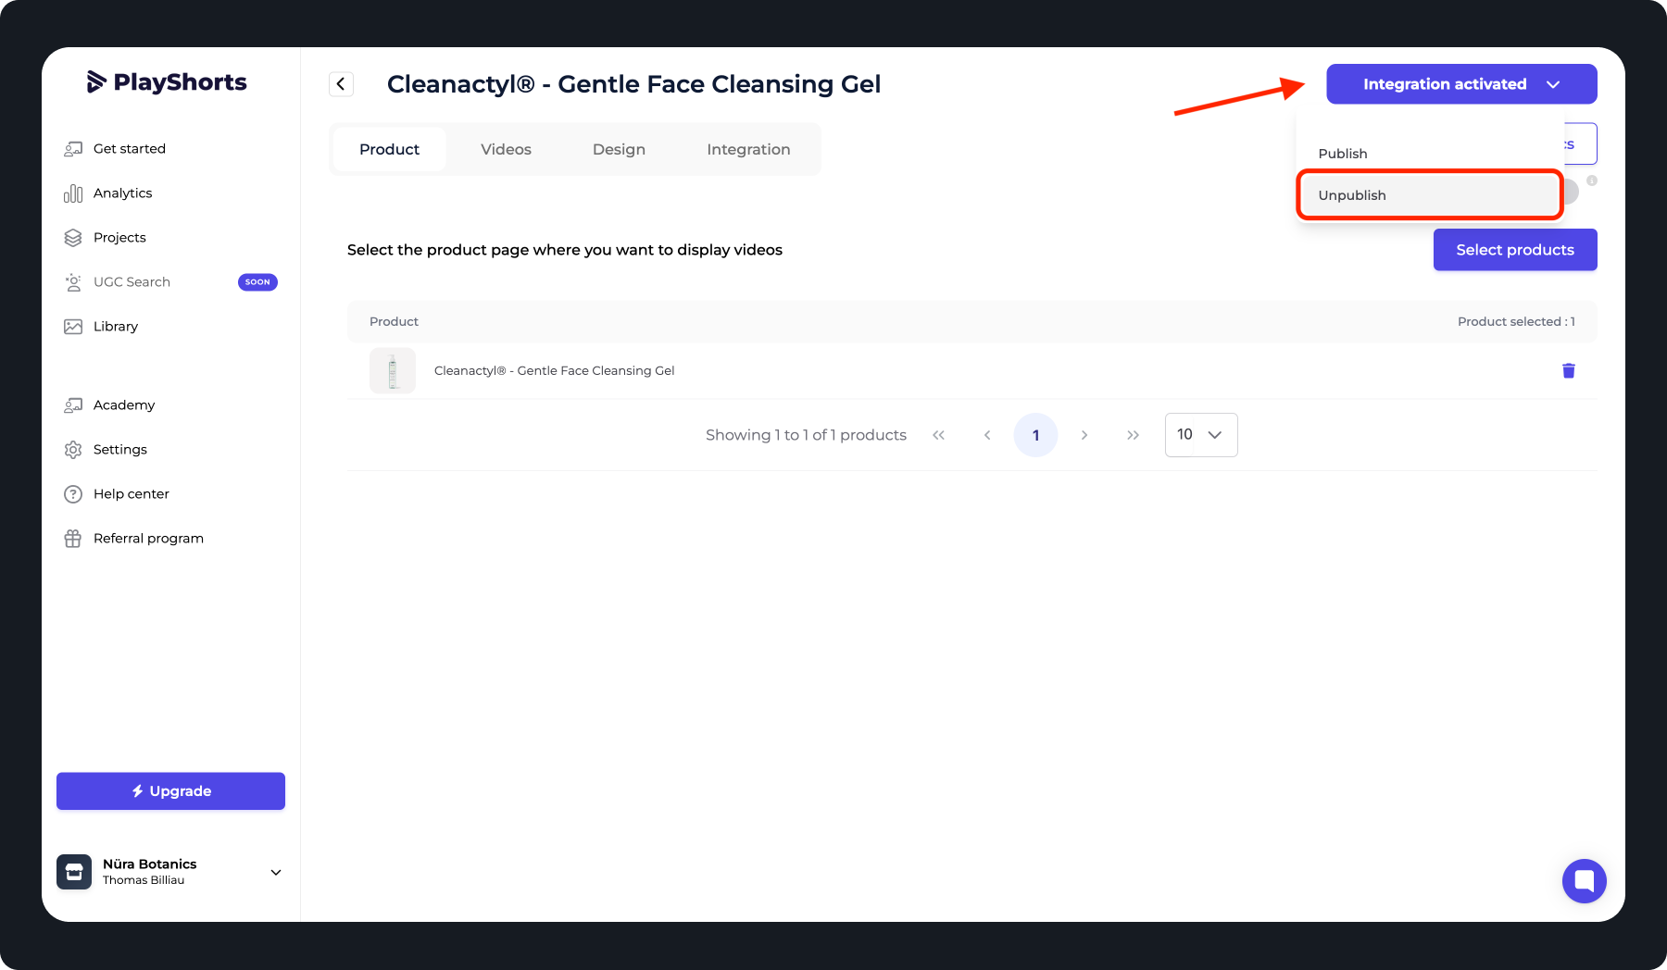1667x970 pixels.
Task: Expand the Nūra Botanics account switcher
Action: tap(276, 873)
